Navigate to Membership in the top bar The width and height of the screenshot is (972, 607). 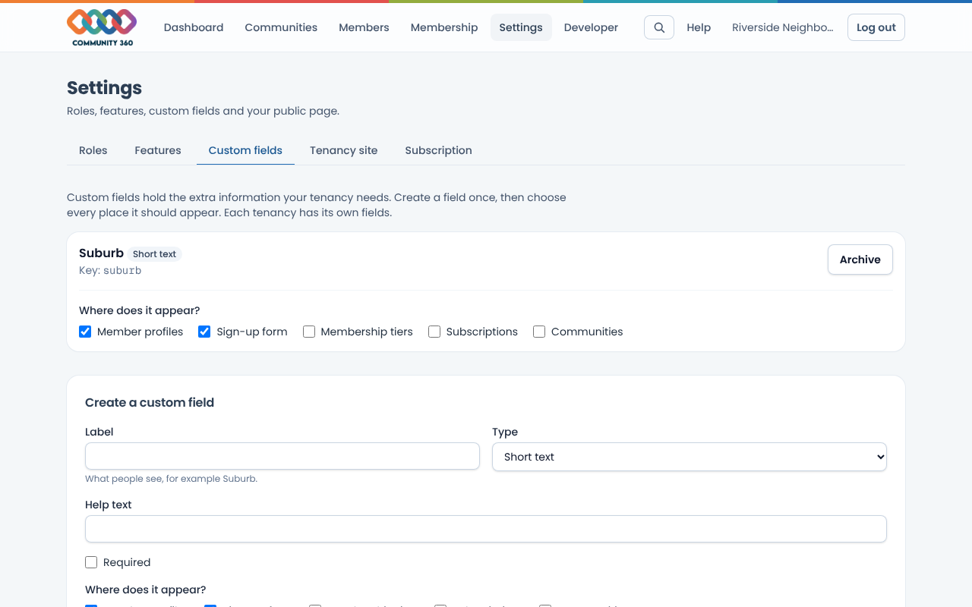point(444,27)
